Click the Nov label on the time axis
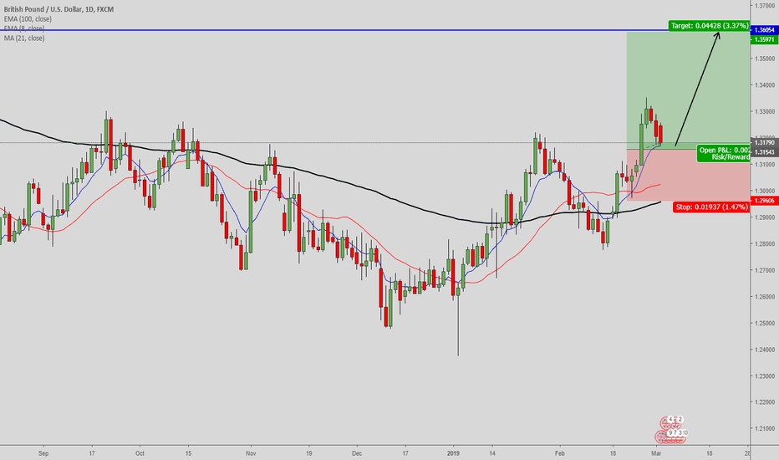The height and width of the screenshot is (460, 779). [x=251, y=453]
